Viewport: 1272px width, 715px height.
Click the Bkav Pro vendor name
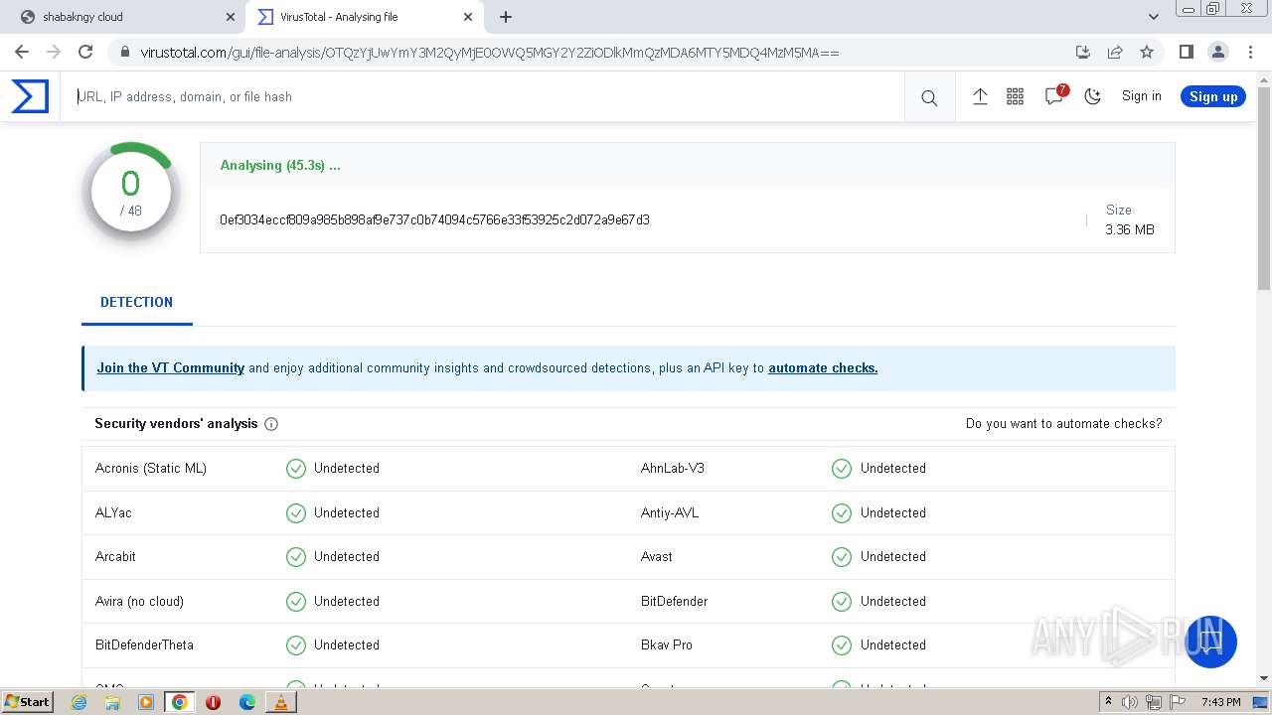667,644
